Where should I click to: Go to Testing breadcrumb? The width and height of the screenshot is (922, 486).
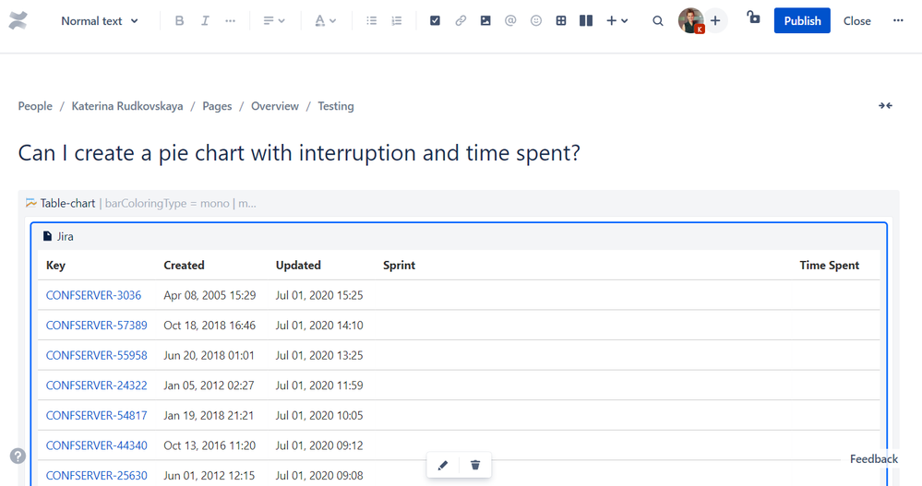336,106
